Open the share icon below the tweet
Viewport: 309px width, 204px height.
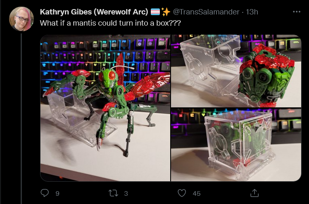pyautogui.click(x=254, y=193)
